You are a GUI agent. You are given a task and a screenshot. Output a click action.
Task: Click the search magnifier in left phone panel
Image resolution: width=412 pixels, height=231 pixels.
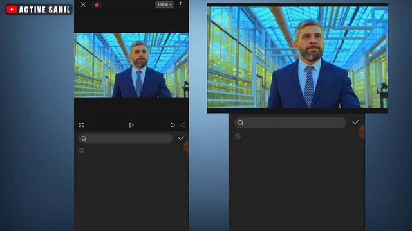pyautogui.click(x=84, y=139)
